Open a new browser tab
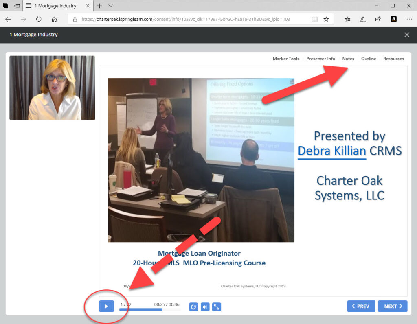This screenshot has height=324, width=417. (99, 6)
